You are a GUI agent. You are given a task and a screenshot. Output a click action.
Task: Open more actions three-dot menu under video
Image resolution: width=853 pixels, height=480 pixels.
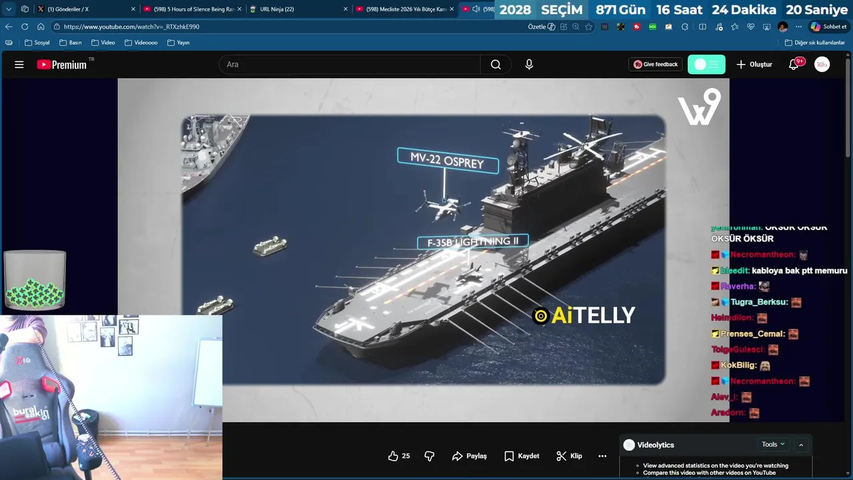click(x=602, y=456)
